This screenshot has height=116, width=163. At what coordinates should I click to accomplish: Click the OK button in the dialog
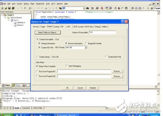[x=67, y=88]
